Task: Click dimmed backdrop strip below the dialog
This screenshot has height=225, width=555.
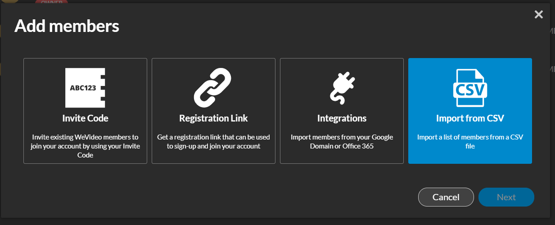Action: tap(277, 221)
